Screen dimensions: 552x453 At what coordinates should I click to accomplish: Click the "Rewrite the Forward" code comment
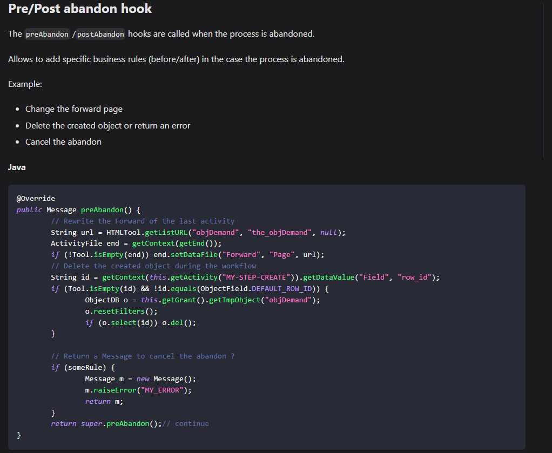pyautogui.click(x=143, y=221)
